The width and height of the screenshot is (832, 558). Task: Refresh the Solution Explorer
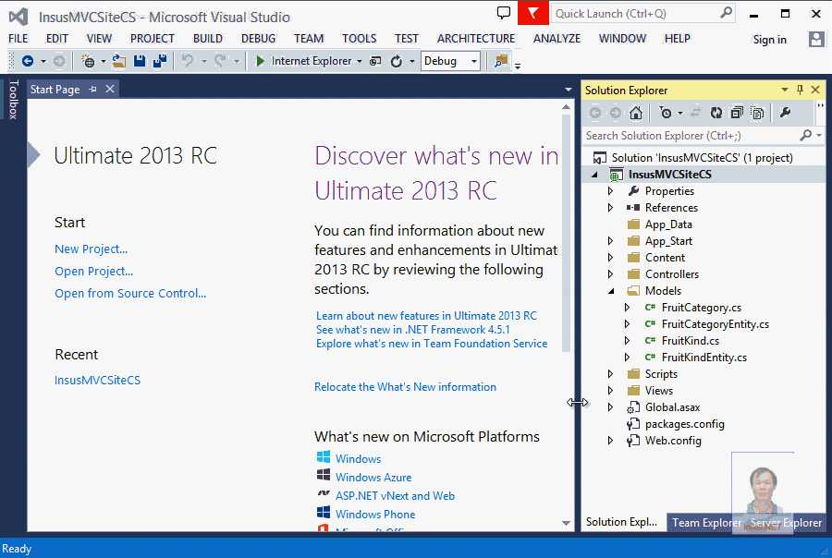[x=716, y=113]
